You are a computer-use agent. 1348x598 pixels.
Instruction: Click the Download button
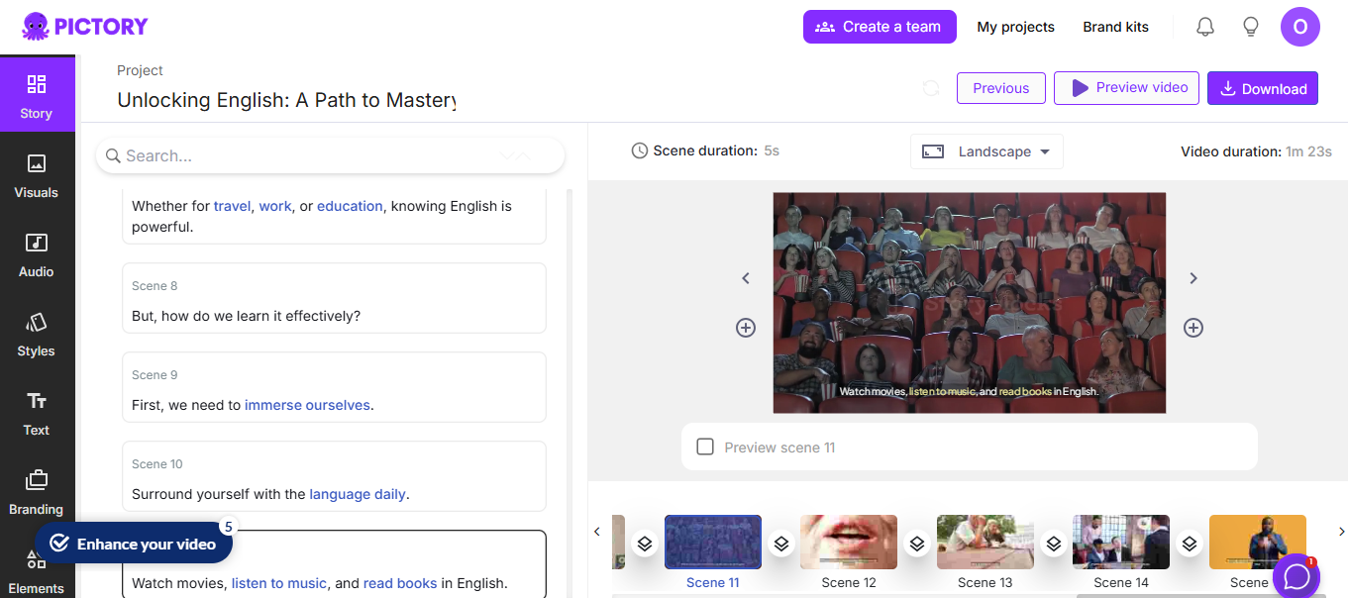click(x=1262, y=88)
